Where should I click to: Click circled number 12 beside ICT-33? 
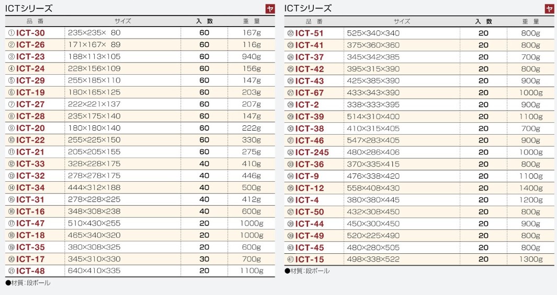[11, 164]
